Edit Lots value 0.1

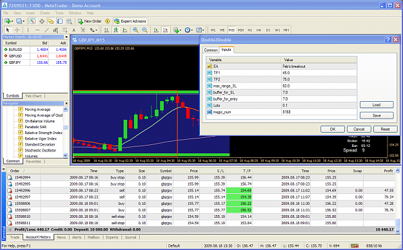click(319, 105)
